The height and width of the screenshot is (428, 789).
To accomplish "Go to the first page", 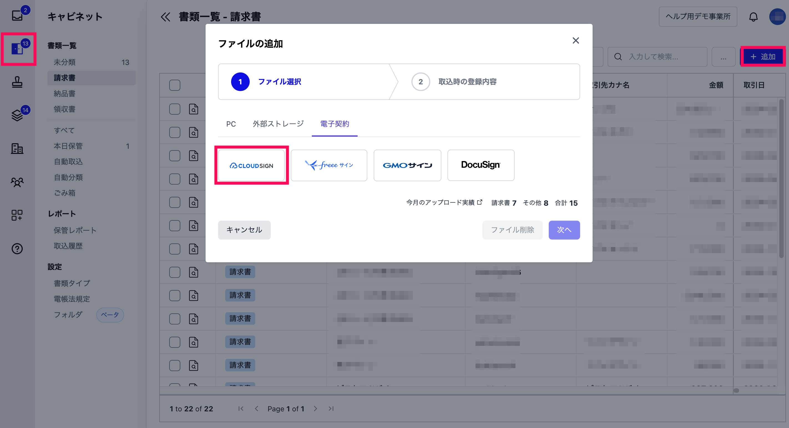I will (x=241, y=408).
